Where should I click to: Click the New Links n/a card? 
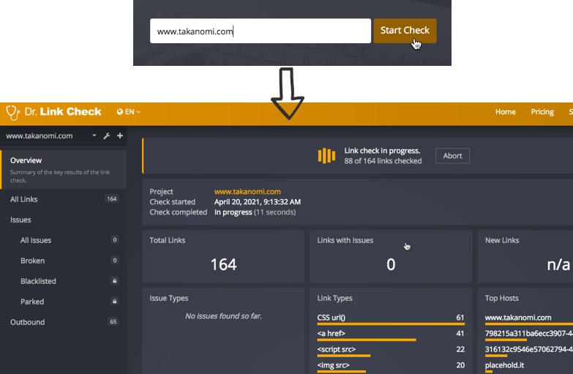click(525, 256)
